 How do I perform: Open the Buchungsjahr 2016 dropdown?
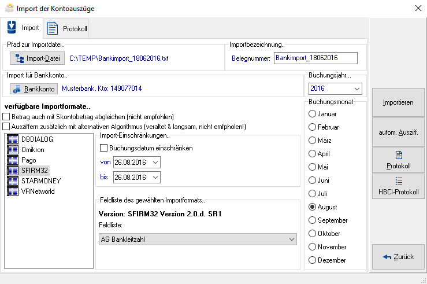pos(357,89)
